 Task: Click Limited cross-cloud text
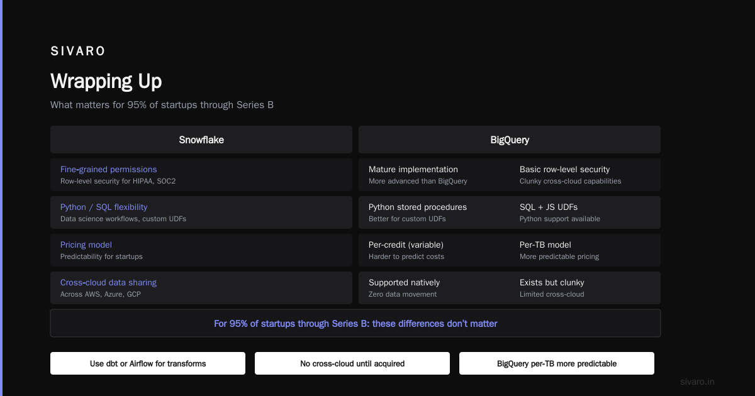pyautogui.click(x=552, y=294)
